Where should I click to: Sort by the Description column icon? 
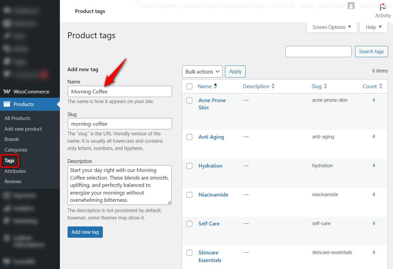(x=273, y=86)
